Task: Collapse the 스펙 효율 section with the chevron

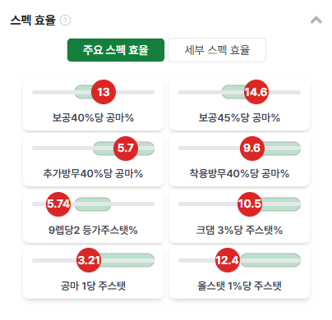Action: pyautogui.click(x=316, y=20)
